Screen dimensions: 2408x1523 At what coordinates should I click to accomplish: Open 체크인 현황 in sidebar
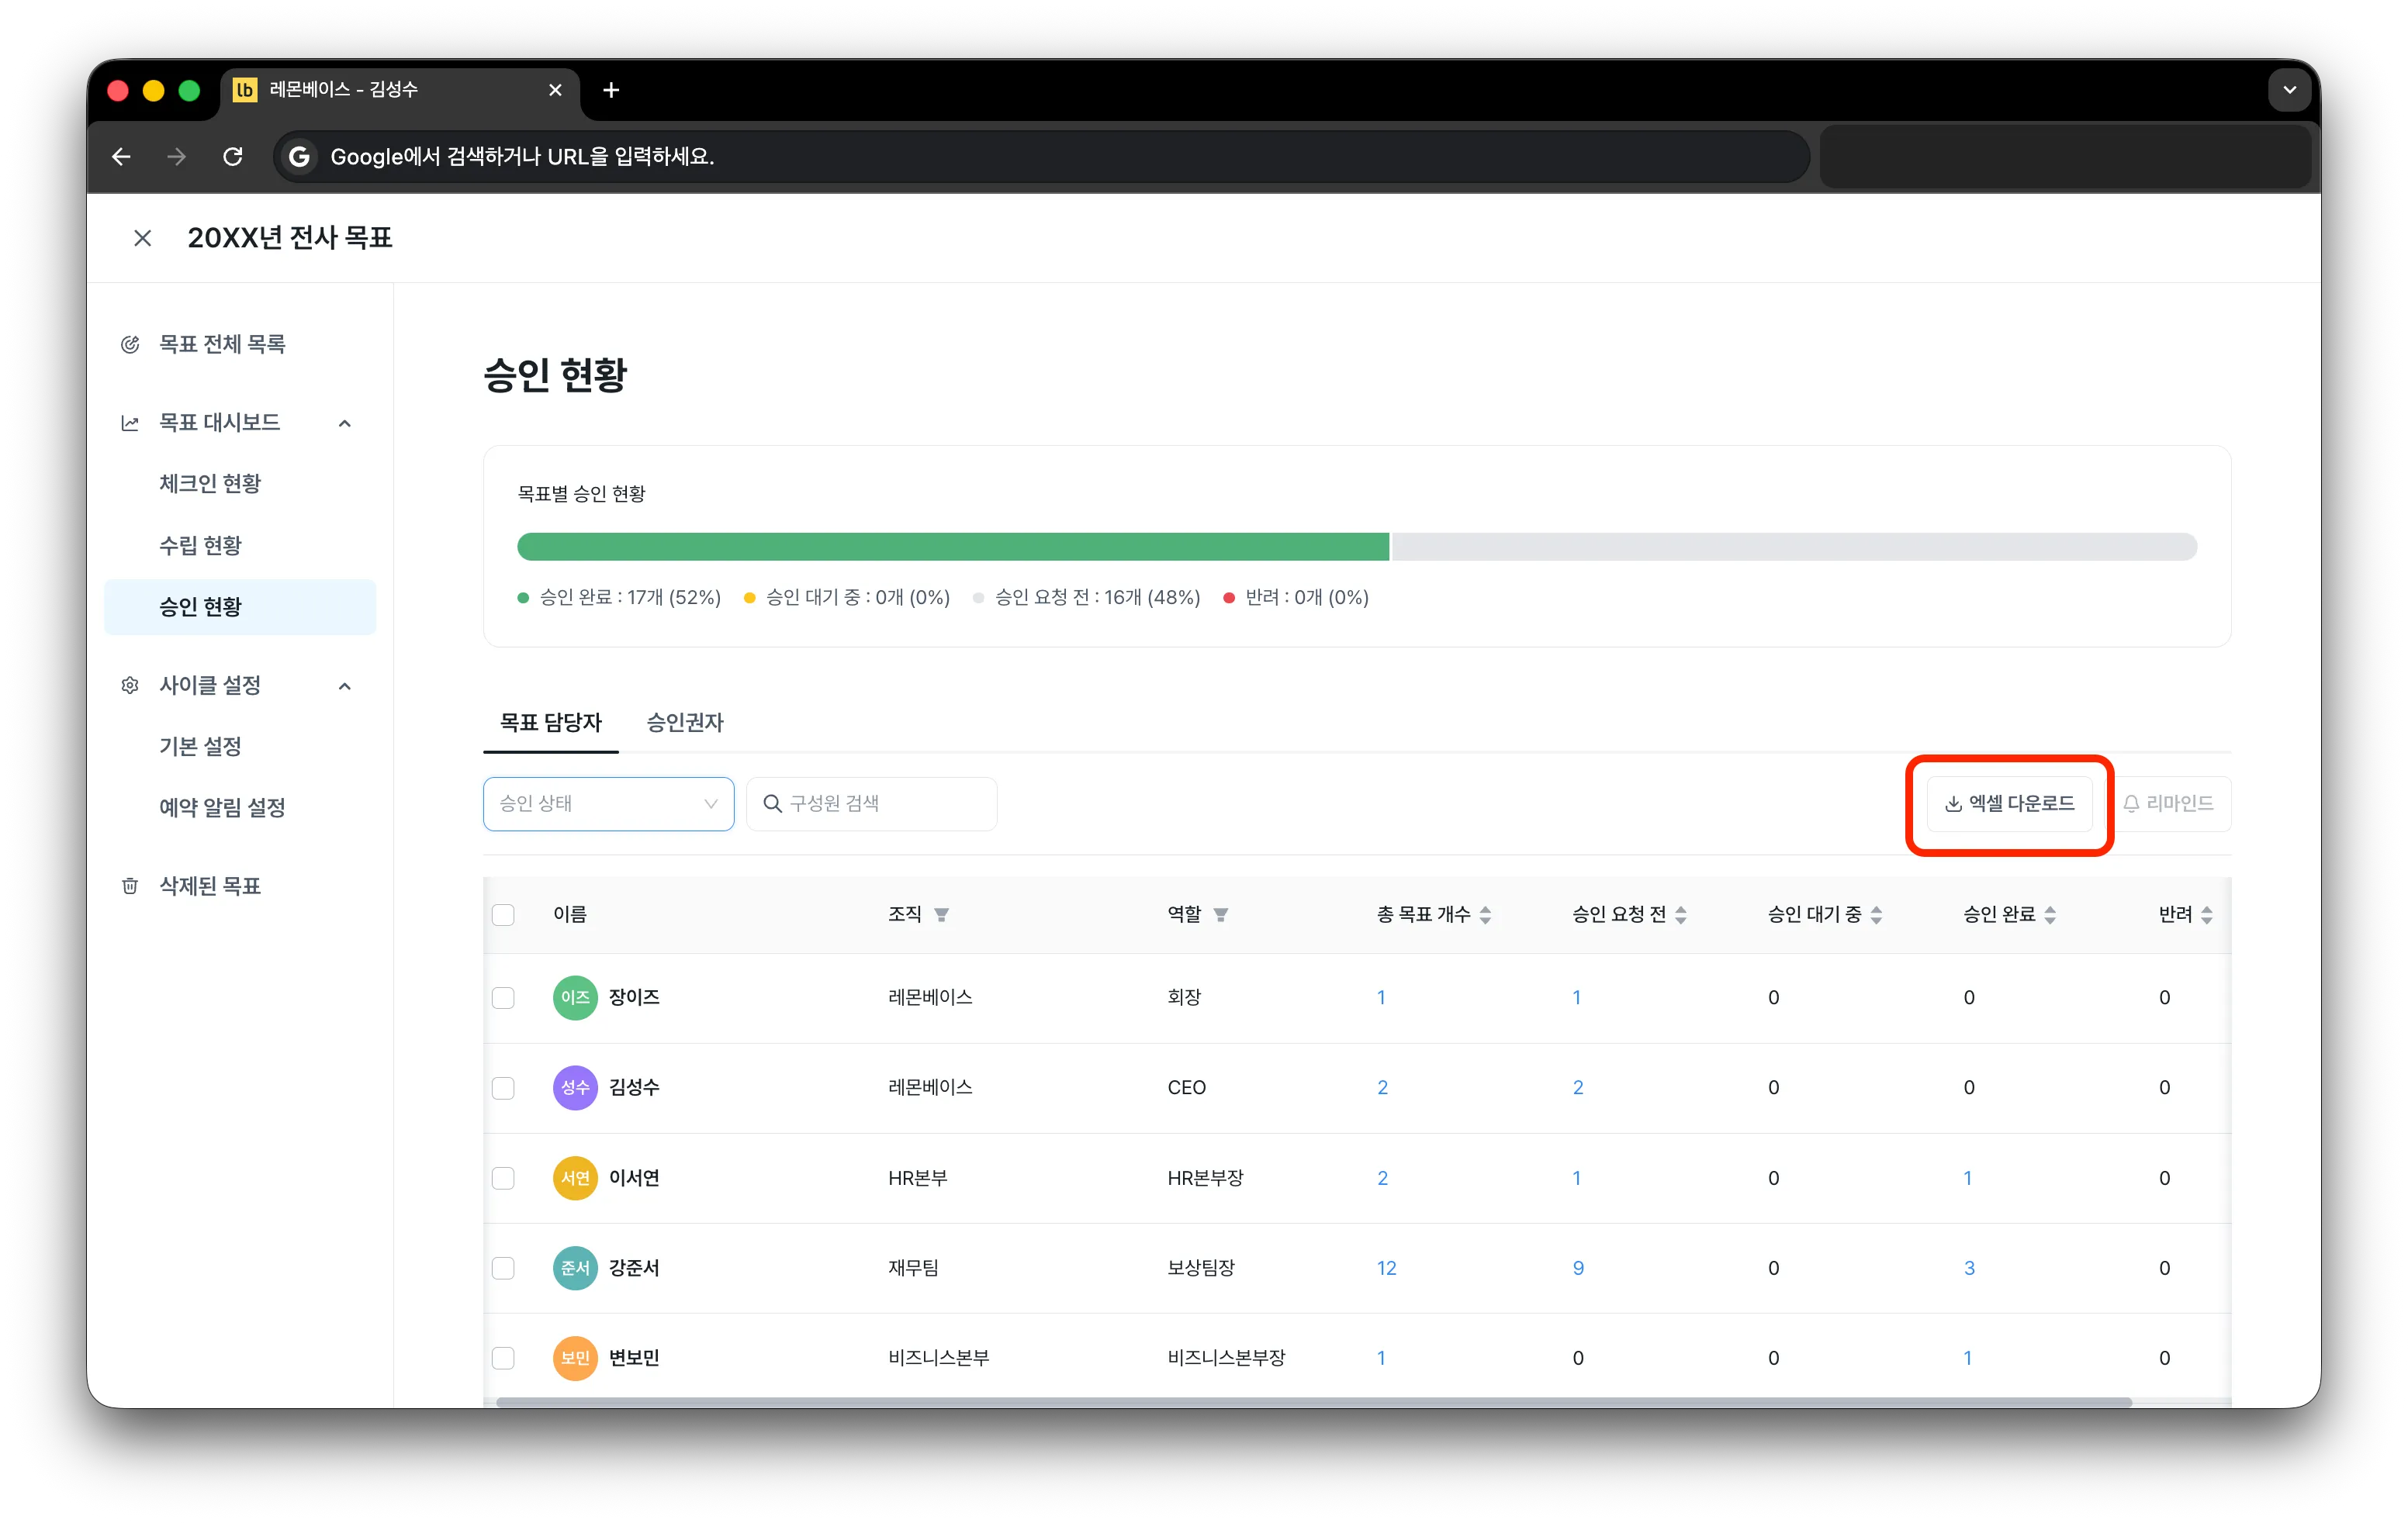point(210,484)
